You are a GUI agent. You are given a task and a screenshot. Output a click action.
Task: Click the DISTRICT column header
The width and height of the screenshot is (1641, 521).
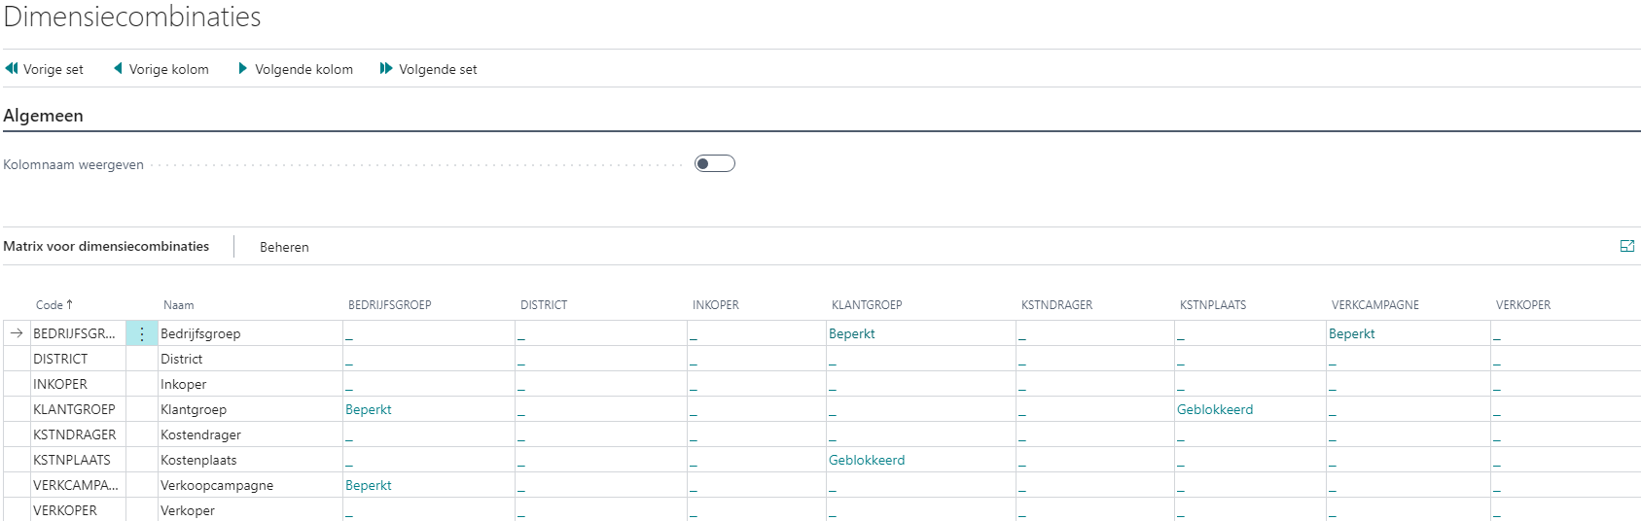click(544, 305)
